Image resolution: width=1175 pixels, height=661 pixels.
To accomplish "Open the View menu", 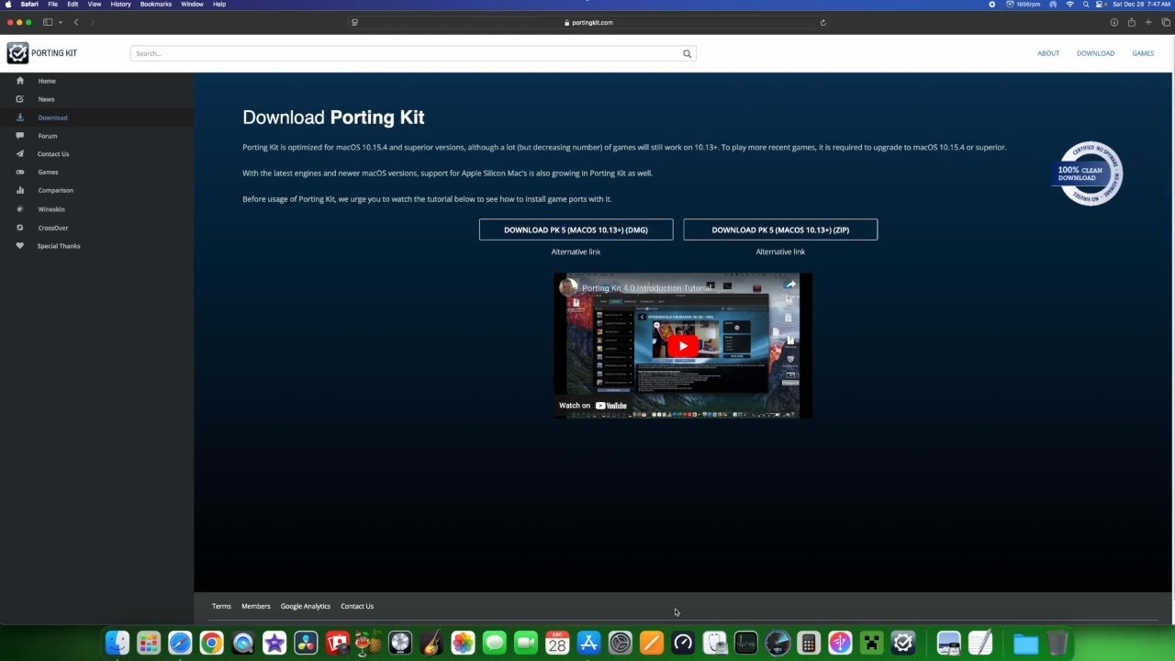I will point(95,5).
